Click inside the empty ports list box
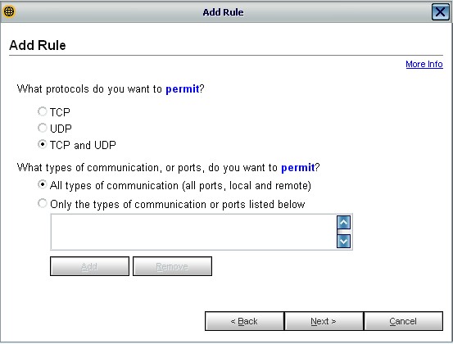Image resolution: width=453 pixels, height=344 pixels. coord(193,232)
